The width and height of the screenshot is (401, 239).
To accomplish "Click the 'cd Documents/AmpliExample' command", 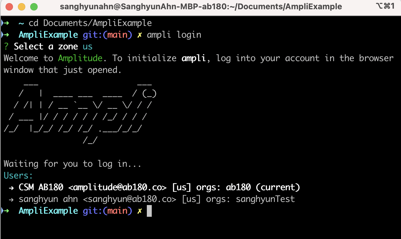I will coord(90,23).
